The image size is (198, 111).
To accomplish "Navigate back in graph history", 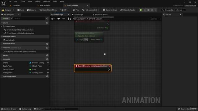I will pyautogui.click(x=58, y=19).
